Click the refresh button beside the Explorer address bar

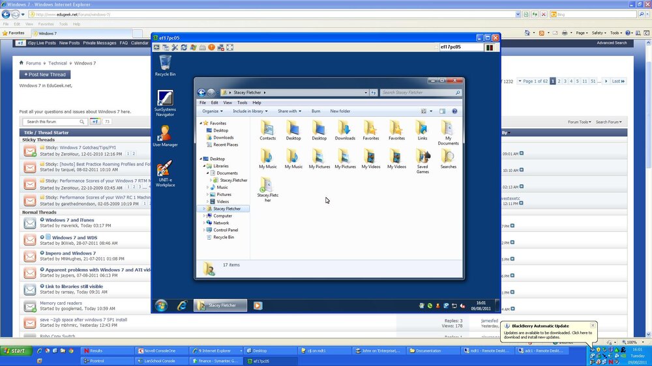pos(374,92)
